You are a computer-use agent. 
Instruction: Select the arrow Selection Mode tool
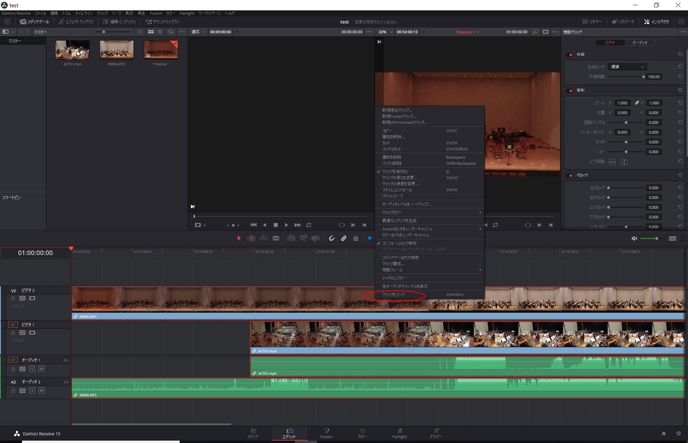(240, 238)
